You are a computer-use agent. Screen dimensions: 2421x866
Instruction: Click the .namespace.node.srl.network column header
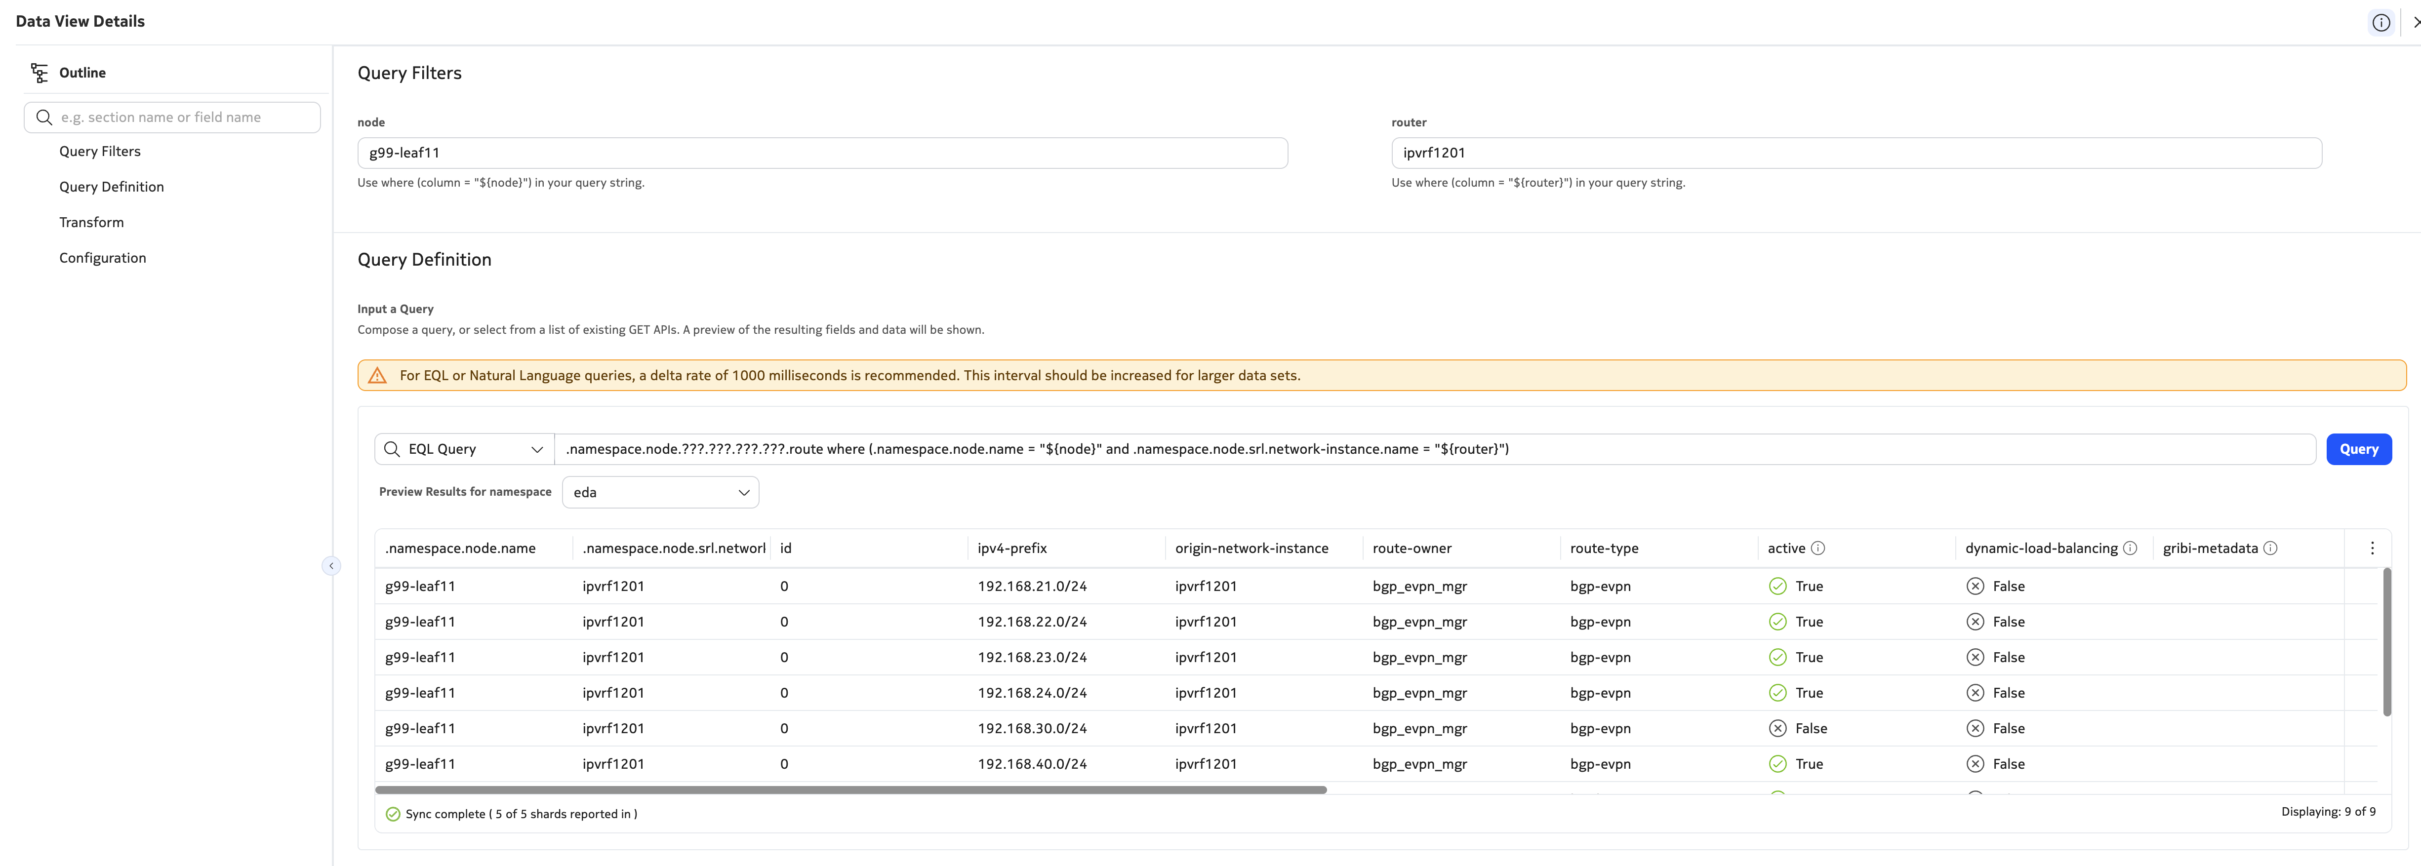tap(673, 549)
